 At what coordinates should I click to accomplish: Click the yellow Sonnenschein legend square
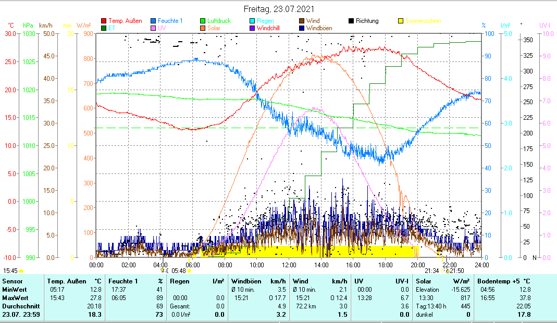point(401,21)
